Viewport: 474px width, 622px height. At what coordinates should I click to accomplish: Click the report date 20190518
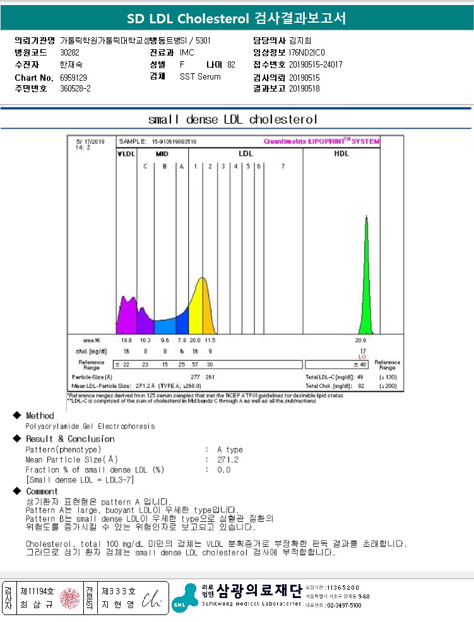[x=304, y=88]
